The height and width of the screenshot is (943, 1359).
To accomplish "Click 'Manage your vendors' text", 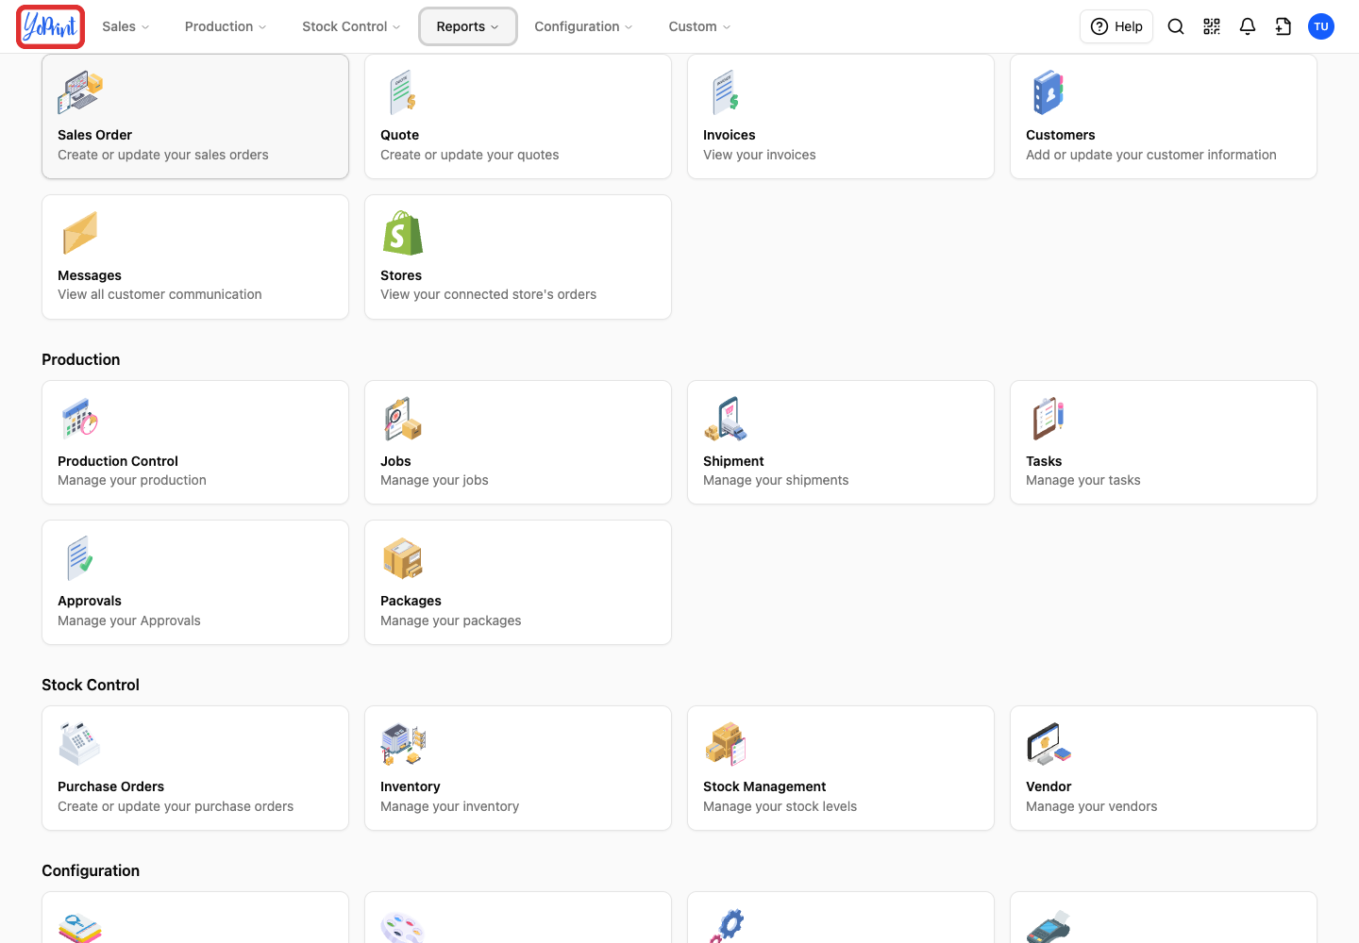I will click(1091, 806).
